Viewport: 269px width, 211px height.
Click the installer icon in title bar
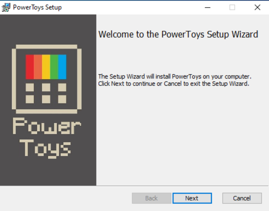coord(6,7)
